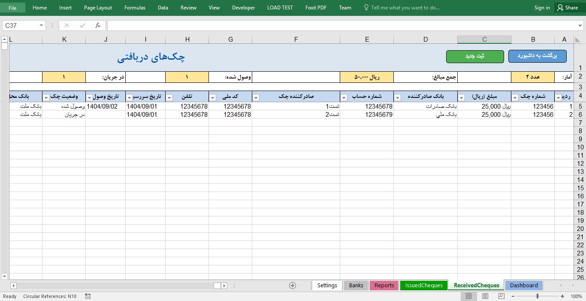Toggle Page Break Preview view

501,296
